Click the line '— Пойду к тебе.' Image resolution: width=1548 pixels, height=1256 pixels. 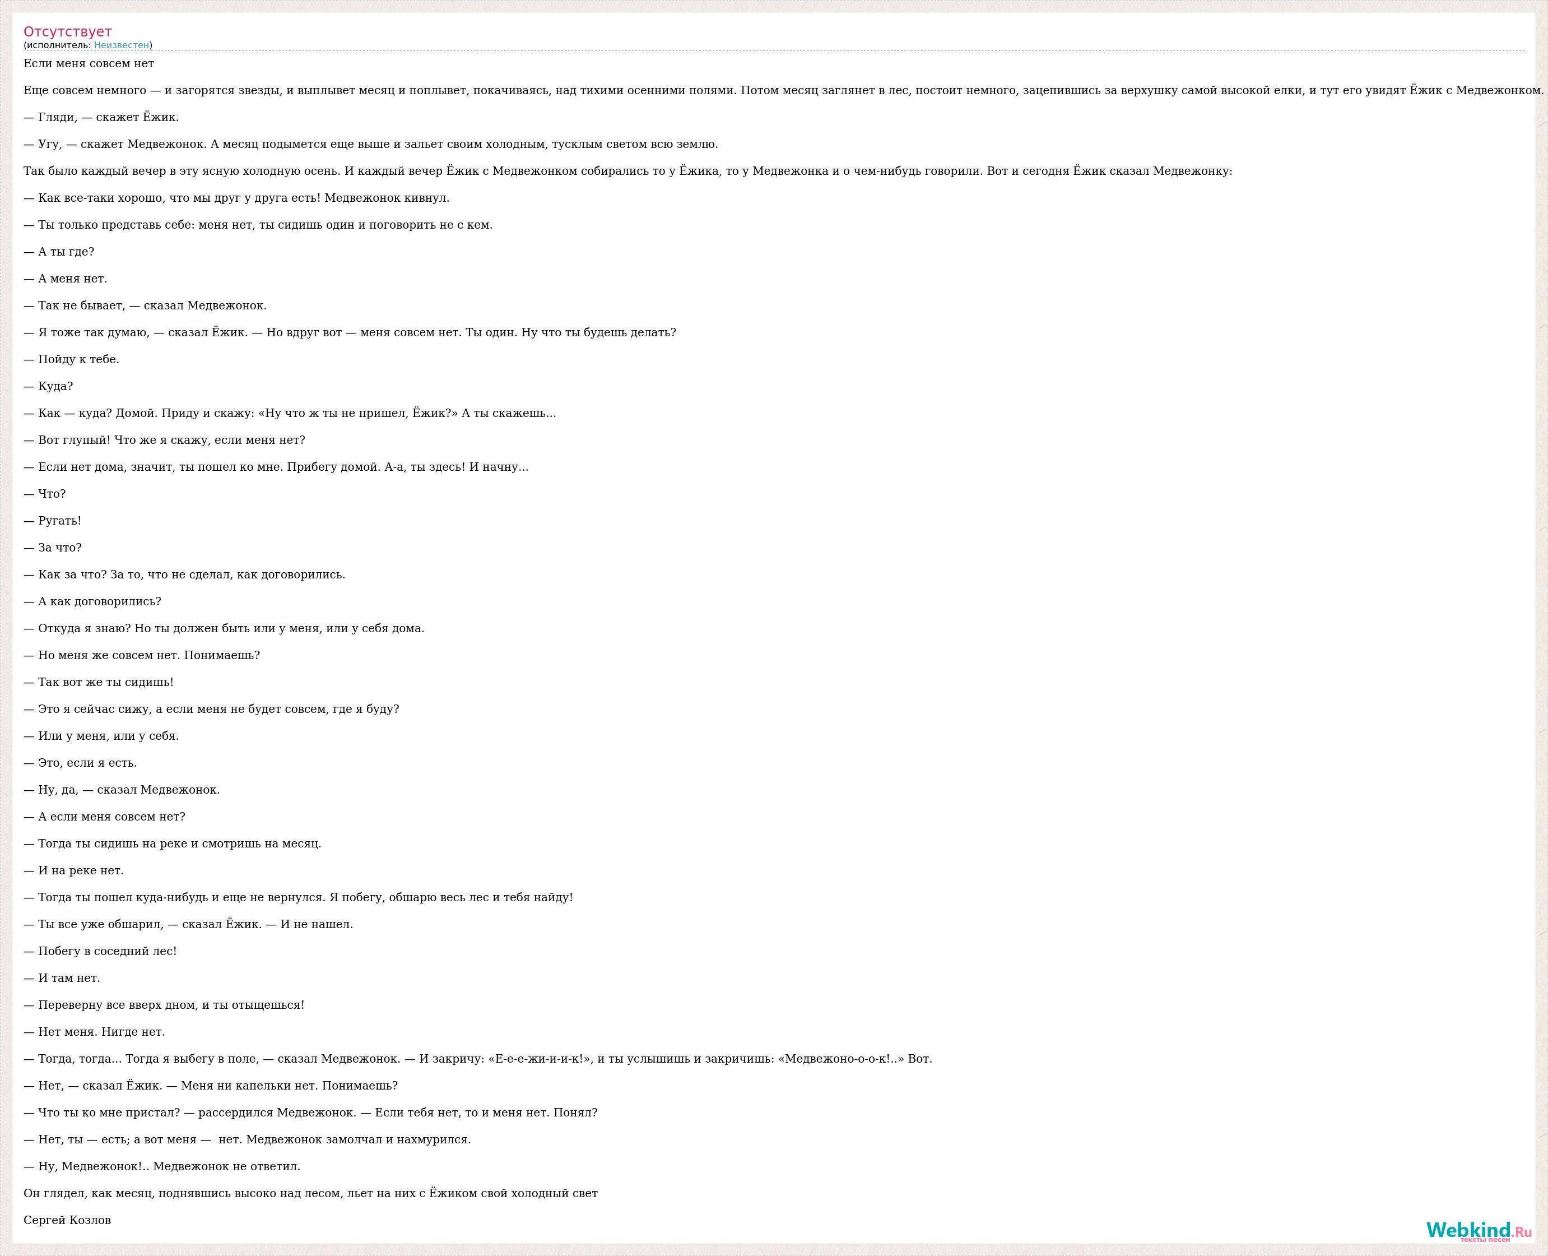tap(72, 360)
